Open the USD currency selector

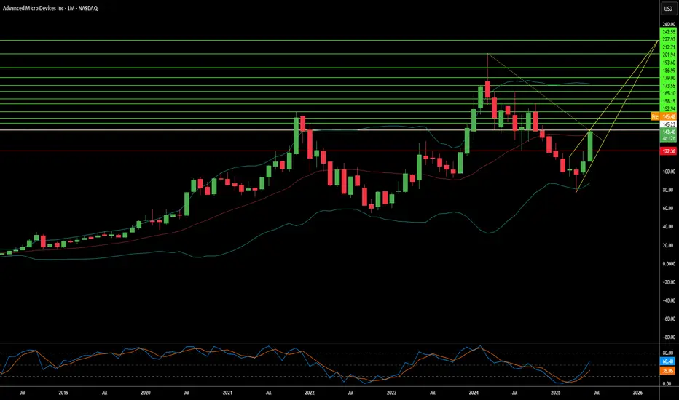click(x=668, y=9)
